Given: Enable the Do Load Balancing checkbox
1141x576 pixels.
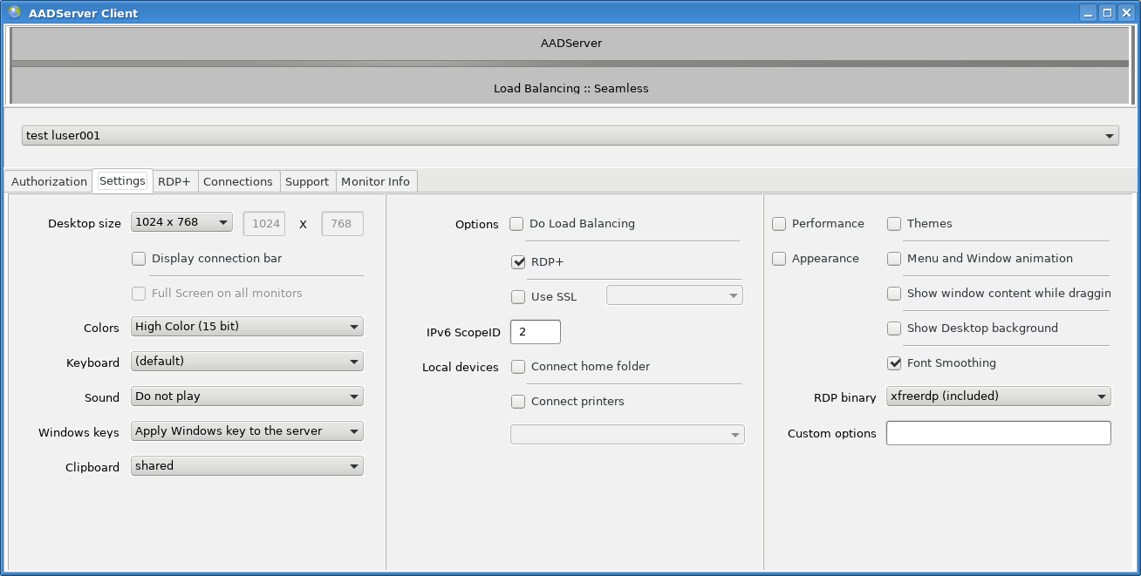Looking at the screenshot, I should pyautogui.click(x=517, y=224).
